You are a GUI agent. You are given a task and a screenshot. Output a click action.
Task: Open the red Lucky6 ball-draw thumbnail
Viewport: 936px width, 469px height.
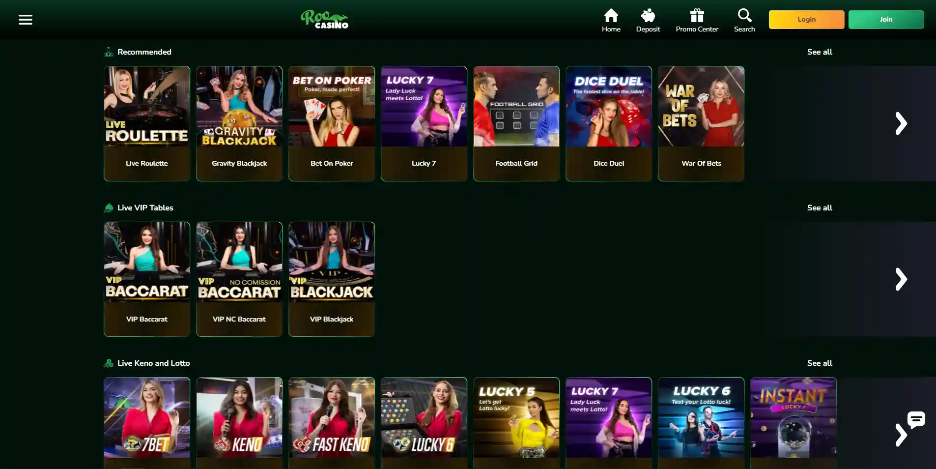coord(424,417)
